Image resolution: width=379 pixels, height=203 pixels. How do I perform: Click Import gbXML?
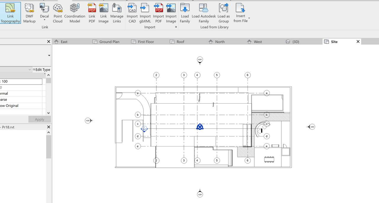click(145, 13)
